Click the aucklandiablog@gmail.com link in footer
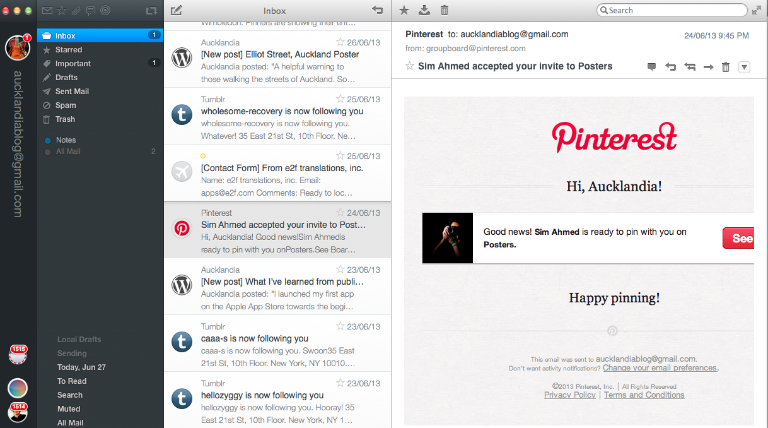 tap(646, 359)
